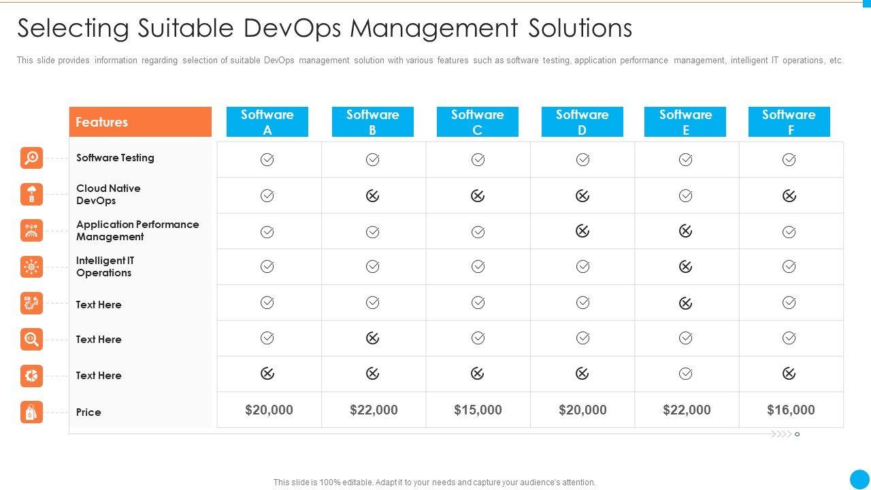Toggle Software B's Cloud Native DevOps cross mark
Screen dimensions: 871x490
[x=372, y=196]
